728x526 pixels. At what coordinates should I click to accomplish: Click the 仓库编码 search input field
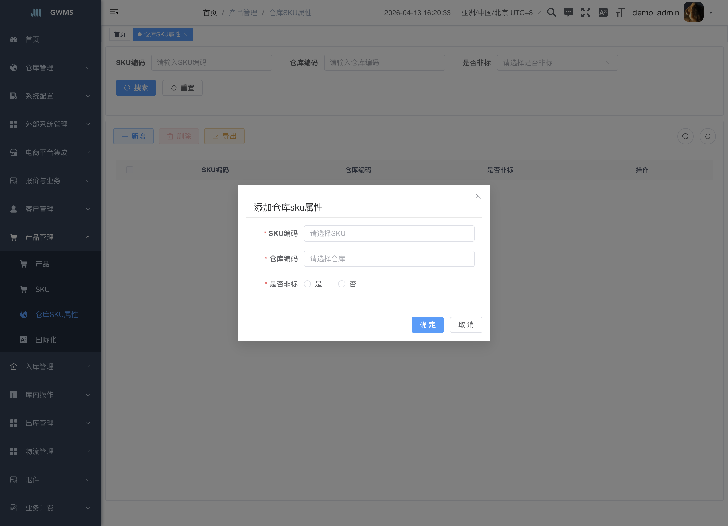click(384, 63)
